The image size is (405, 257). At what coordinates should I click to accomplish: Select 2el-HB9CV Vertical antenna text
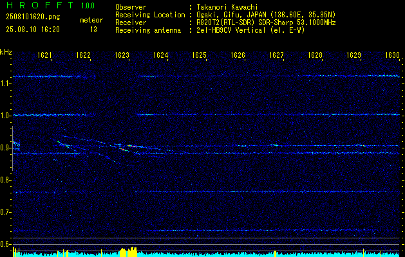pos(250,30)
